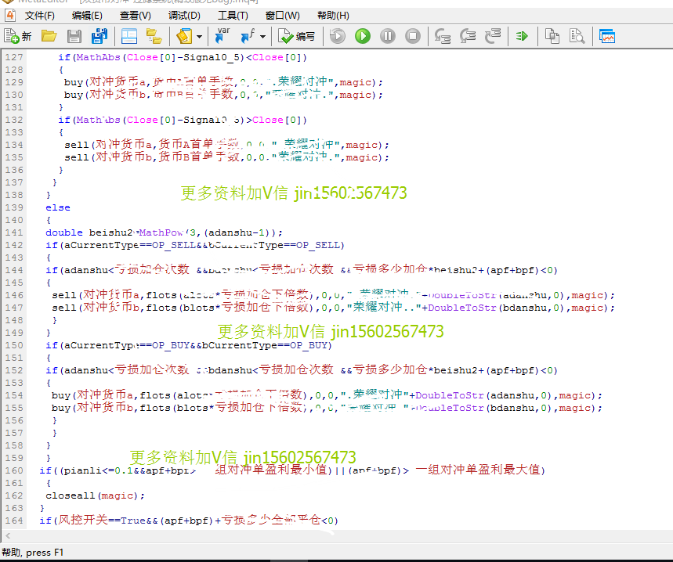Save all files with the double-floppy icon

[100, 37]
